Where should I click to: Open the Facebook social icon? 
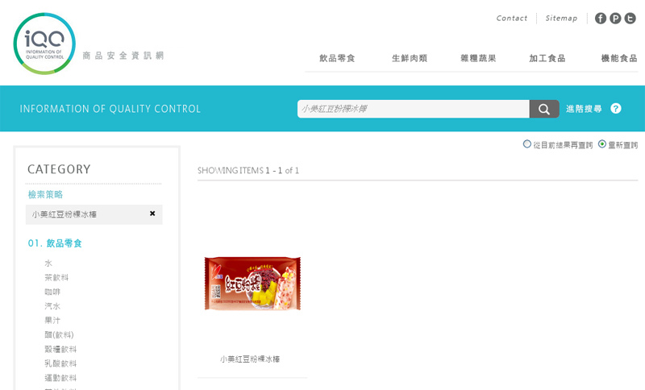[601, 19]
